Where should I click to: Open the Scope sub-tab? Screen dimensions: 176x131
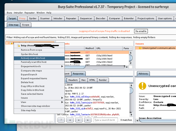point(26,25)
